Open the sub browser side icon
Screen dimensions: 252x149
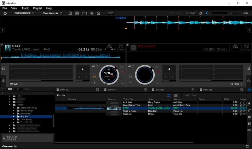pos(249,124)
